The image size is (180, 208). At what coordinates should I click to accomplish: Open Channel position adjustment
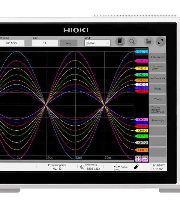tap(157, 110)
